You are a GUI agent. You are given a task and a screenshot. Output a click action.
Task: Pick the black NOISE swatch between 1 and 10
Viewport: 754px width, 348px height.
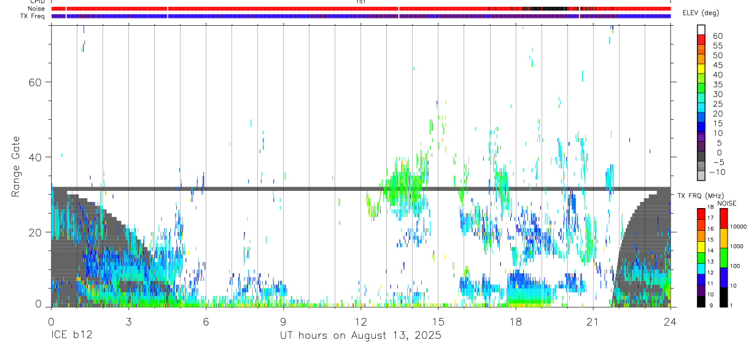point(724,297)
